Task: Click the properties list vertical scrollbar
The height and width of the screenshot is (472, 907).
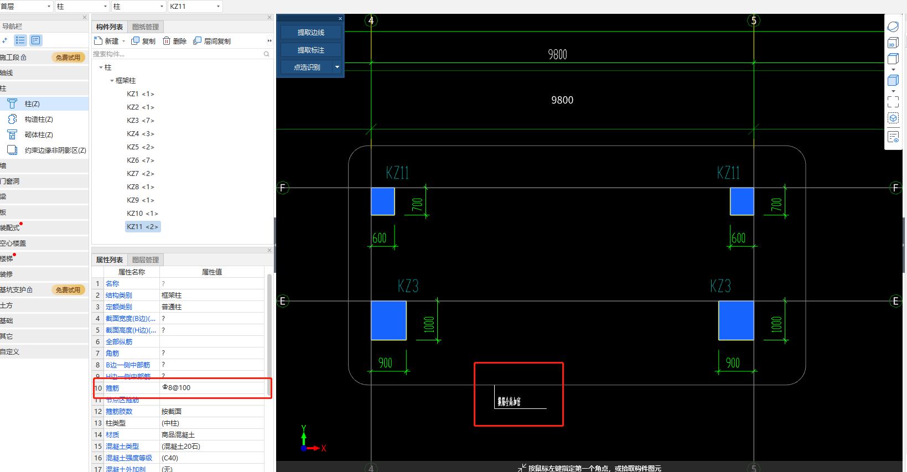Action: [269, 335]
